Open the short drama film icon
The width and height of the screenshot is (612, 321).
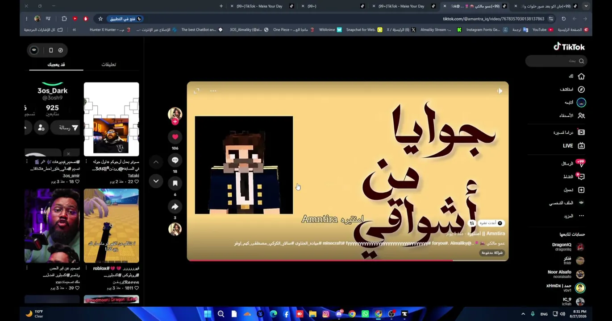click(581, 132)
